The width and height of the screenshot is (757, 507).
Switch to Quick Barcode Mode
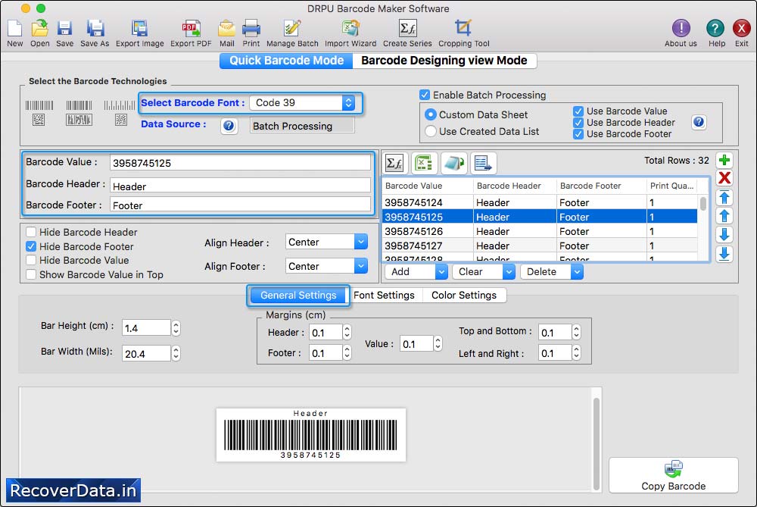pyautogui.click(x=286, y=61)
